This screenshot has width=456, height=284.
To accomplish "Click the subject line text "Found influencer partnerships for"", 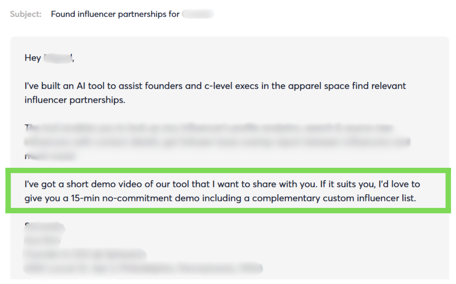I will (x=115, y=14).
